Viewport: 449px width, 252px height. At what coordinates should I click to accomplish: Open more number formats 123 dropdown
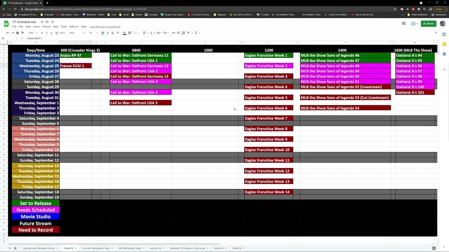click(62, 33)
